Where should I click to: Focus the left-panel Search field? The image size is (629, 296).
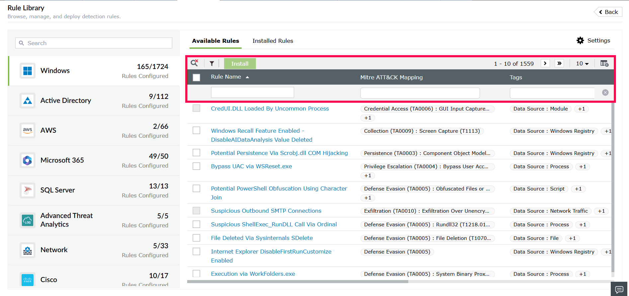pos(94,43)
